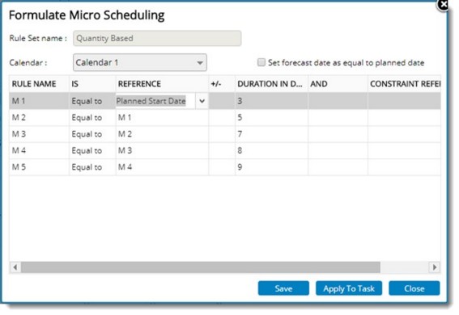The image size is (459, 315).
Task: Click the blue Close button
Action: (x=414, y=288)
